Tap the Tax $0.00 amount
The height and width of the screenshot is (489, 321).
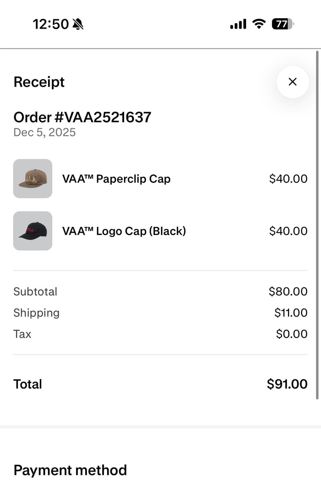(291, 334)
